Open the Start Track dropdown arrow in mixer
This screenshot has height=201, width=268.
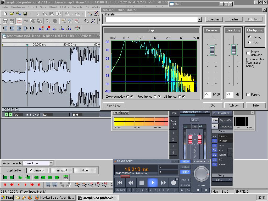[x=173, y=127]
